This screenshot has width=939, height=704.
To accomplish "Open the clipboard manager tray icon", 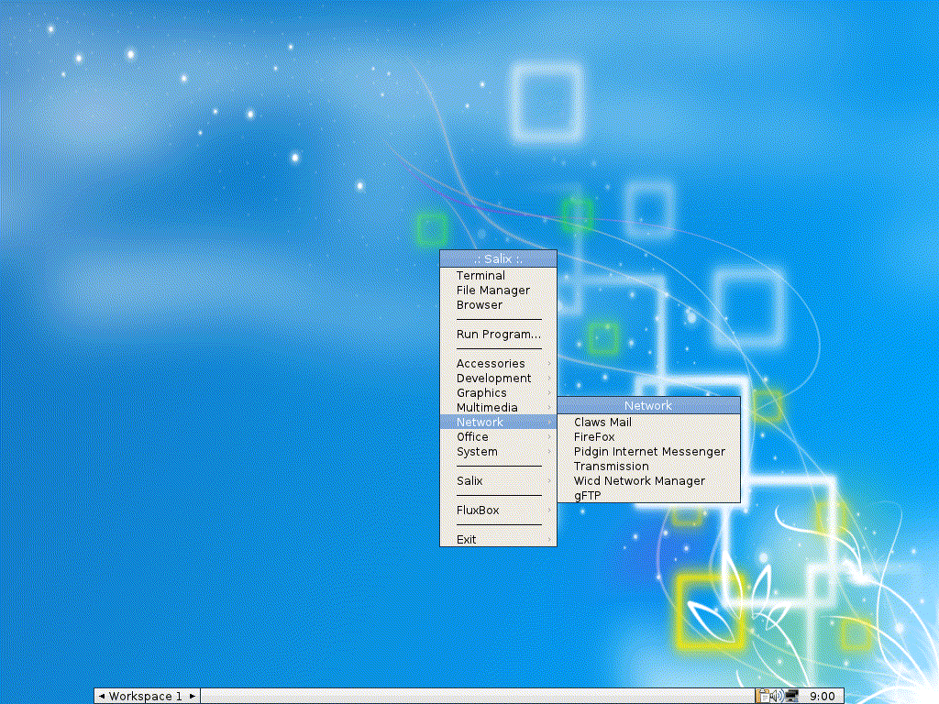I will coord(762,696).
